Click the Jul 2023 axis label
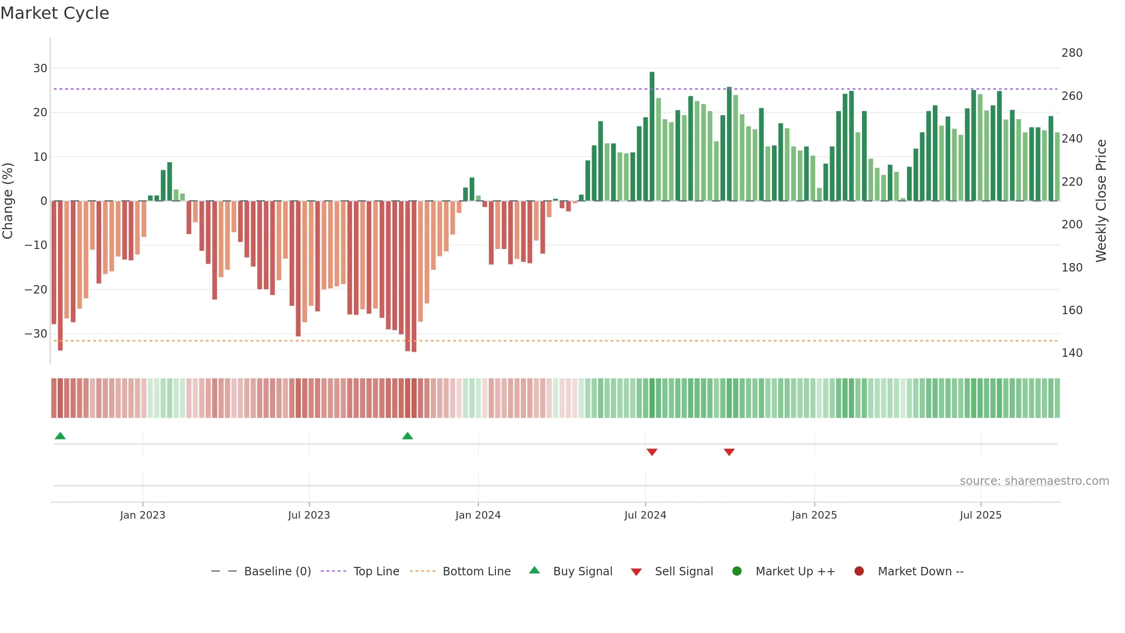 [309, 515]
